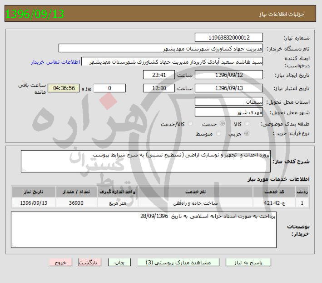
Task: Click اطلاعات خدمات مورد نیاز heading
Action: tap(278, 179)
